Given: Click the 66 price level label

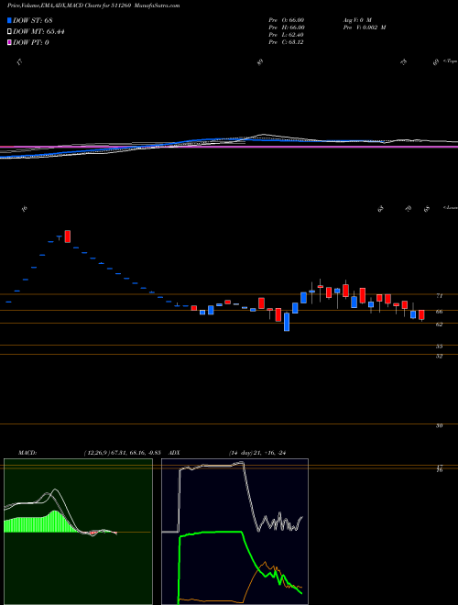Looking at the screenshot, I should click(x=440, y=312).
